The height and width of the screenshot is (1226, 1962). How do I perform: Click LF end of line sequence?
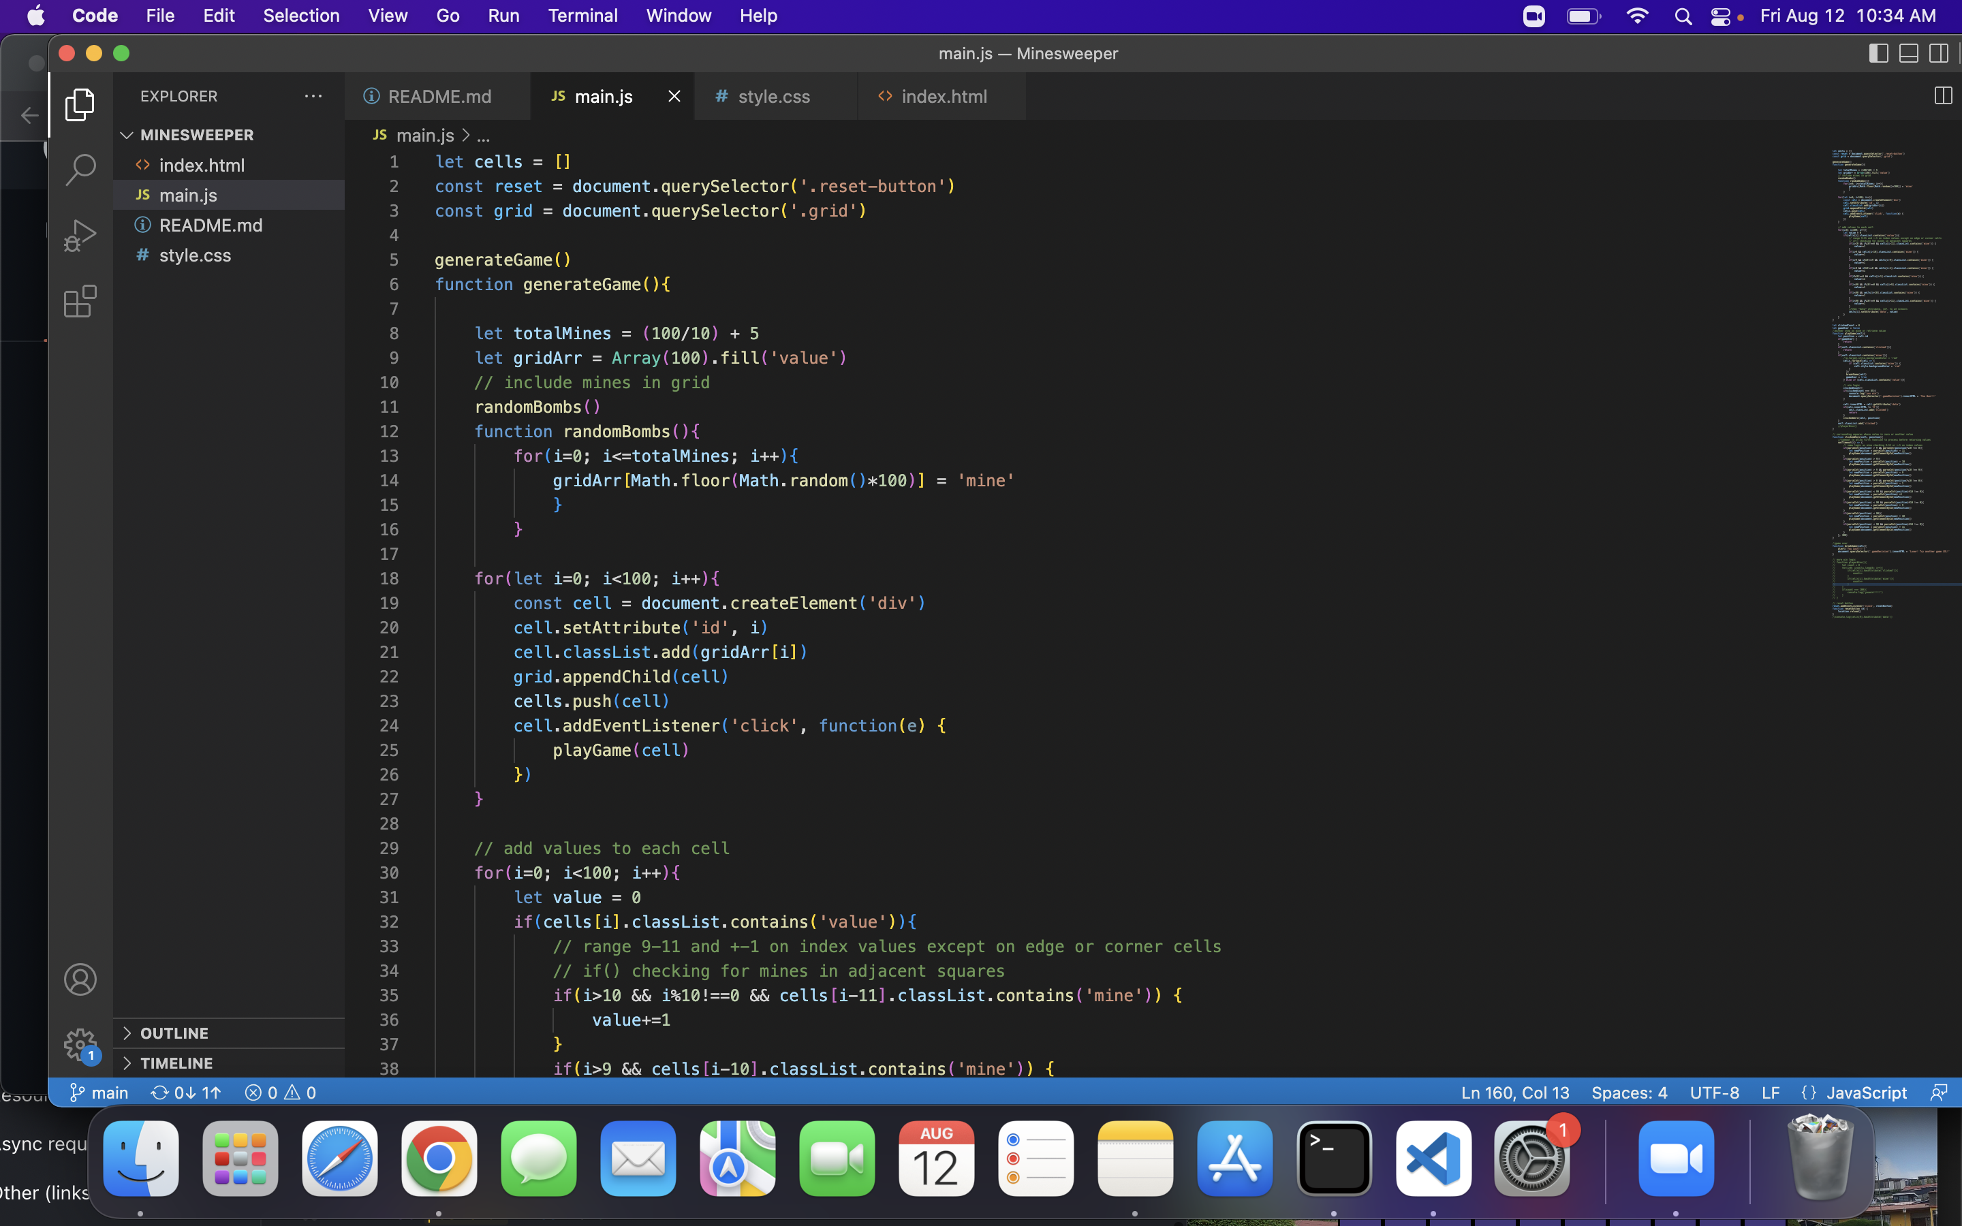coord(1770,1093)
